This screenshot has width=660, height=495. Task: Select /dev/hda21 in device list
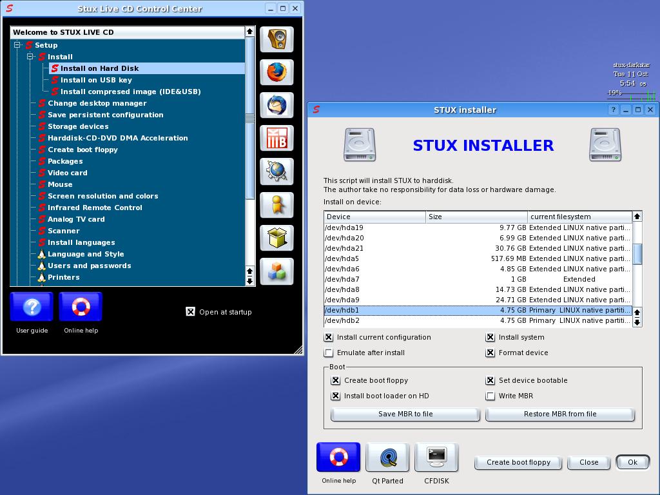coord(478,248)
